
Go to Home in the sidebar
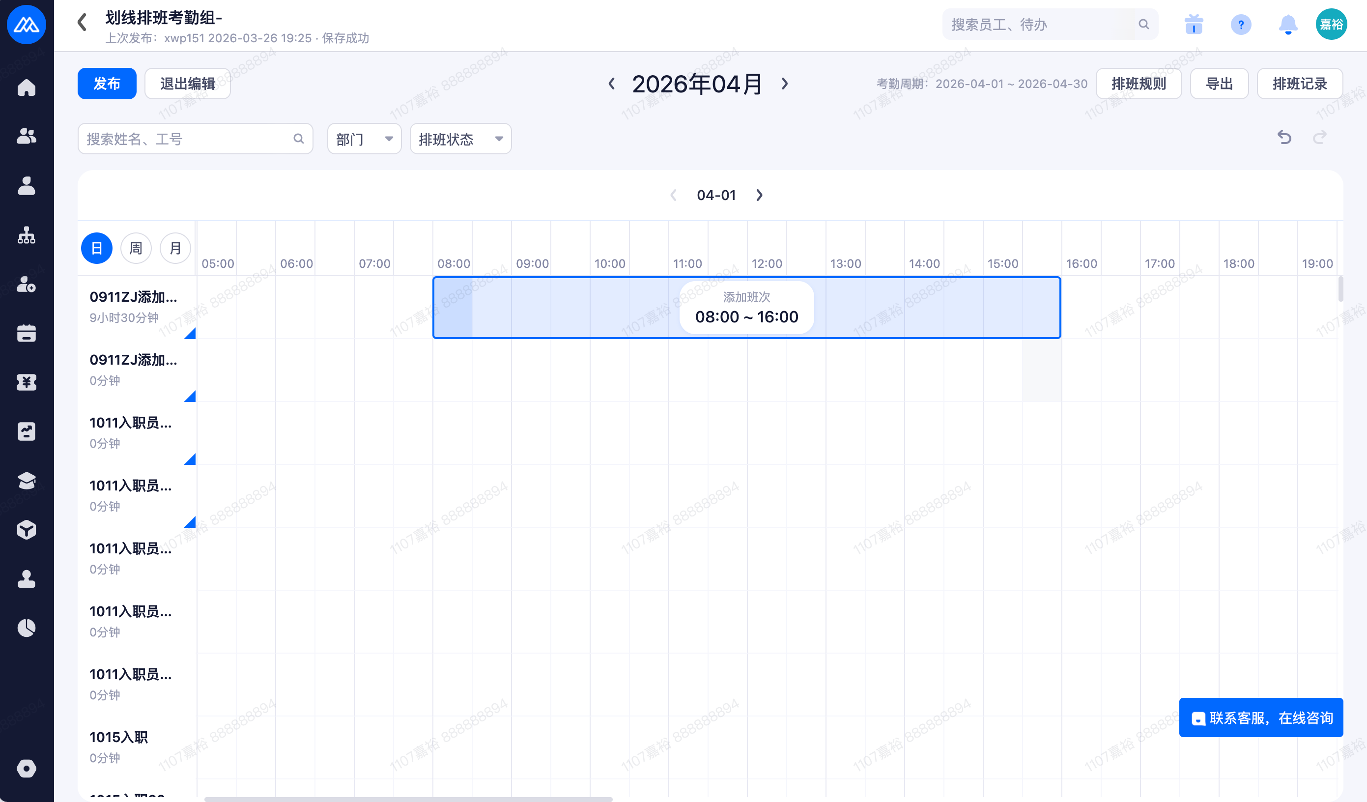[27, 87]
